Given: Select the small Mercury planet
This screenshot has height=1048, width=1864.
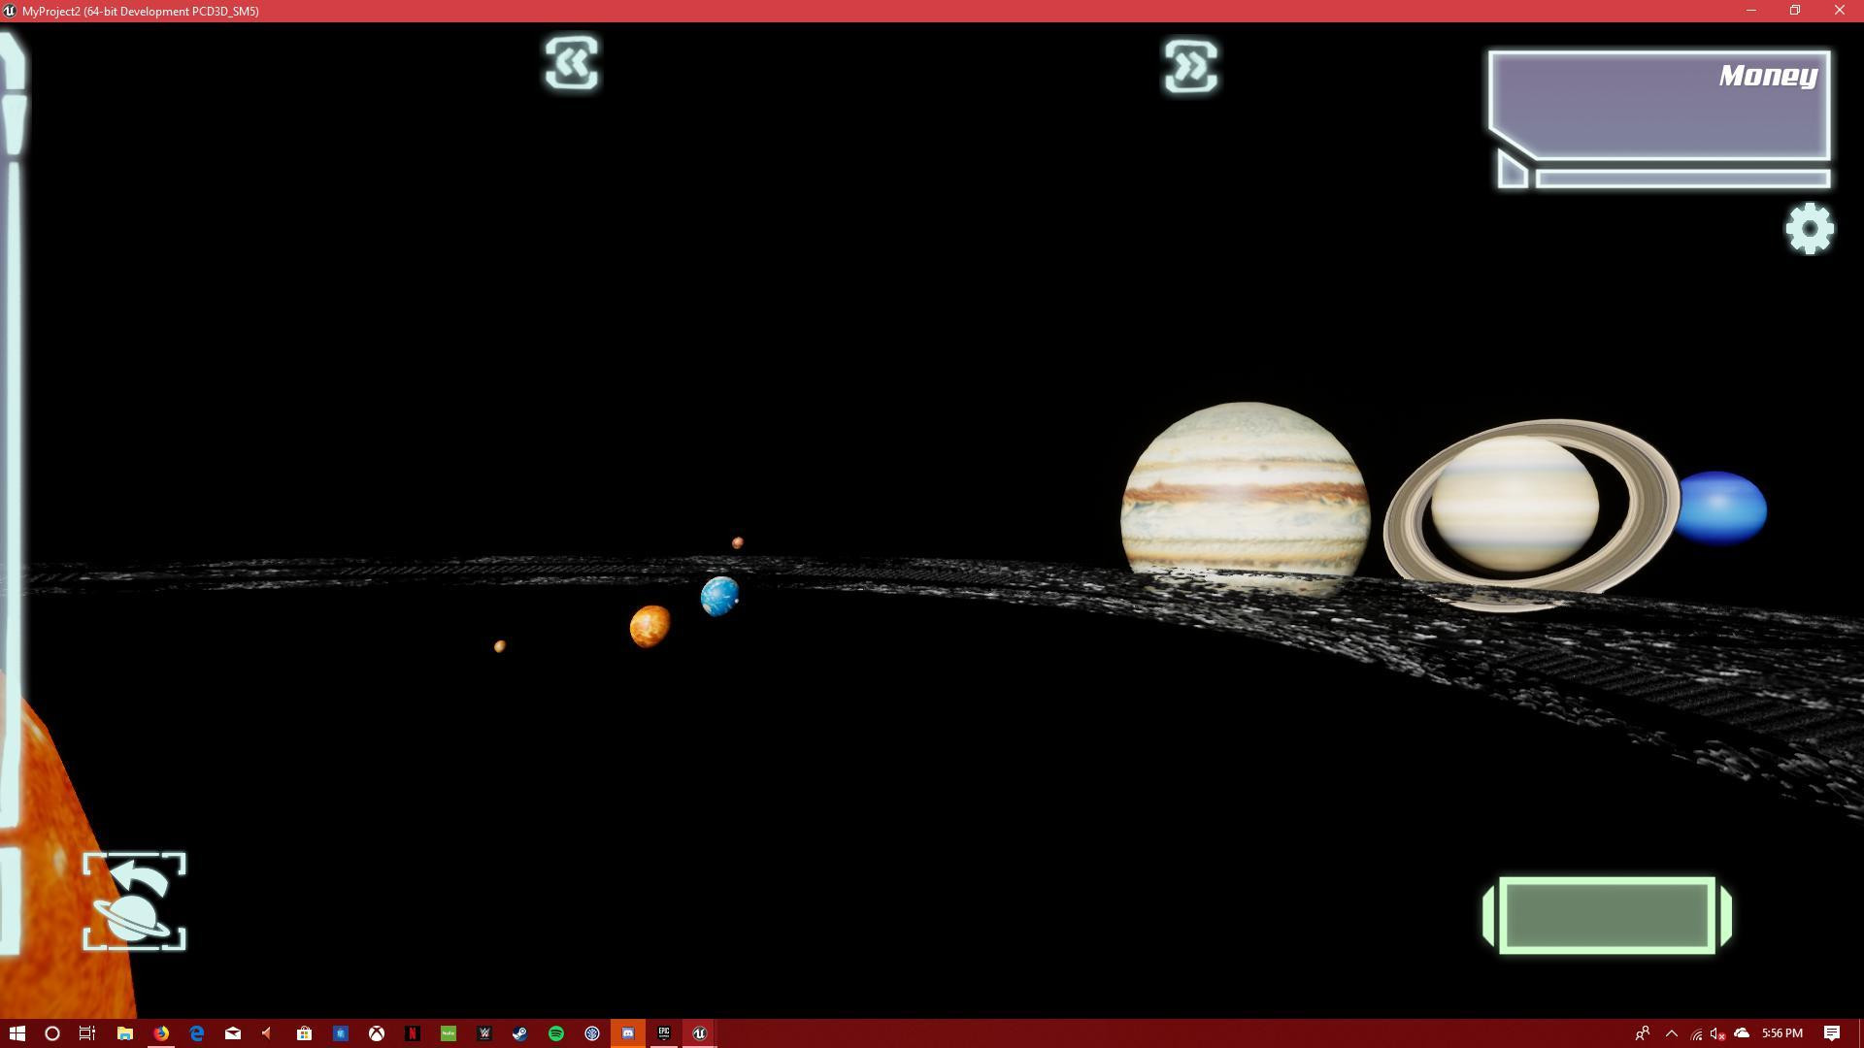Looking at the screenshot, I should point(499,646).
